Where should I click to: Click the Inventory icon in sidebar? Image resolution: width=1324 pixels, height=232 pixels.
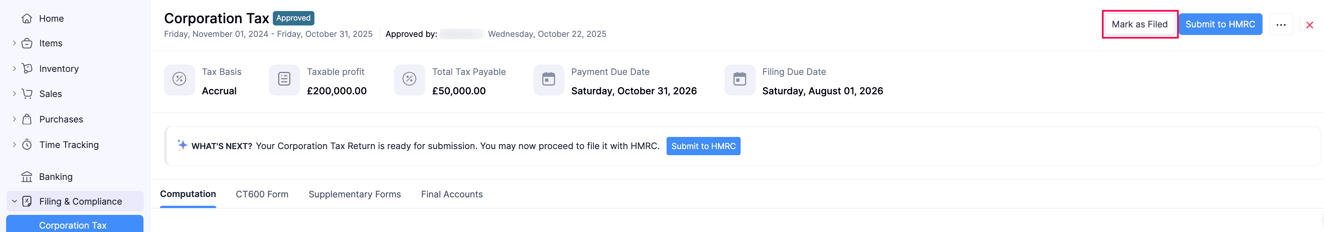coord(27,68)
